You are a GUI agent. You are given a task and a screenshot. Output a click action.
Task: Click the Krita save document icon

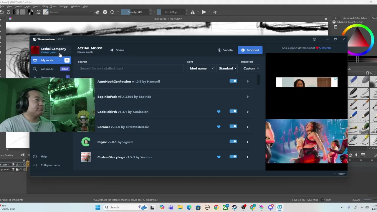(x=9, y=12)
